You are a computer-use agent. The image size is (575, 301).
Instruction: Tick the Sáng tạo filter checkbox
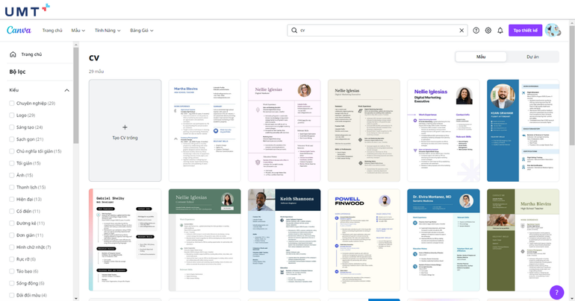coord(12,127)
